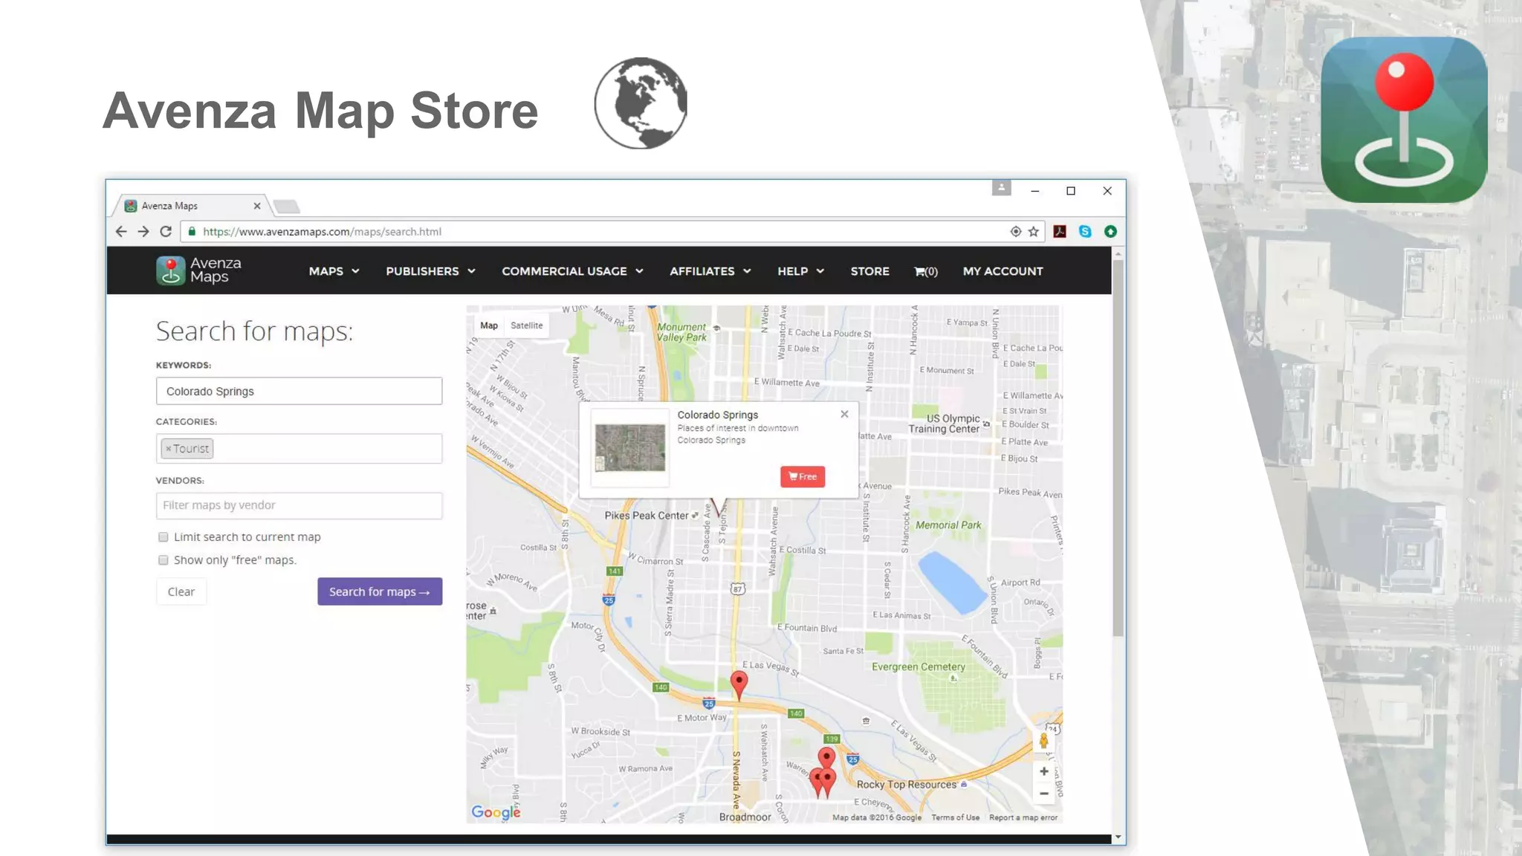This screenshot has width=1522, height=856.
Task: Click the Google logo on map
Action: coord(496,812)
